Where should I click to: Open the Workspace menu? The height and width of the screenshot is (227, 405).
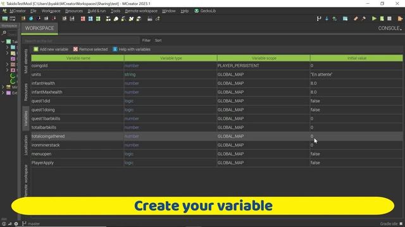[x=51, y=11]
